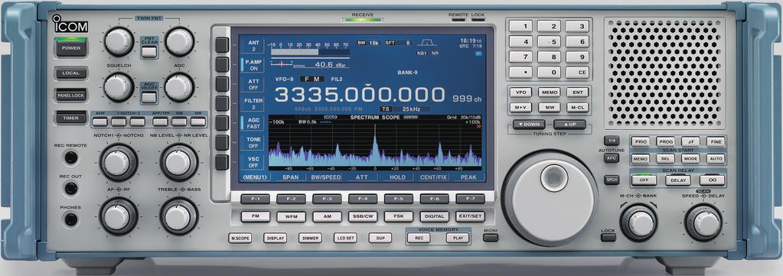
Task: Toggle the NB noise blanker button
Action: click(179, 122)
